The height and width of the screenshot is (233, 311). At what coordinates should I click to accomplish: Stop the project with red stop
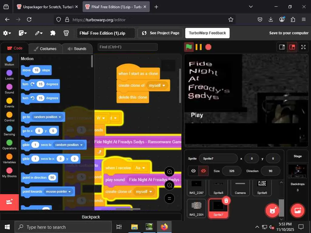click(x=208, y=47)
